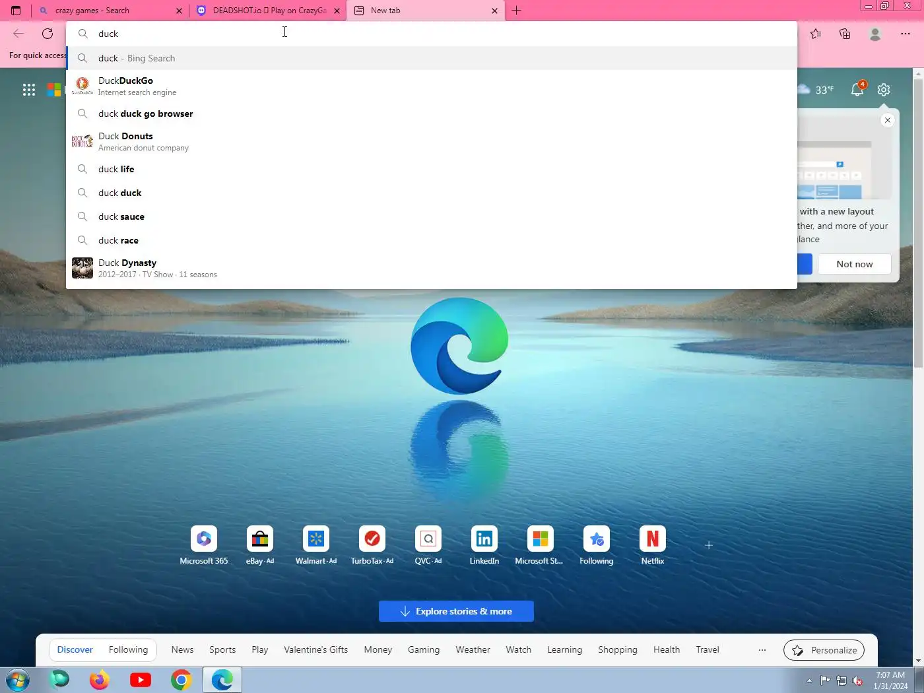
Task: Choose the duck sauce suggestion
Action: click(x=432, y=216)
